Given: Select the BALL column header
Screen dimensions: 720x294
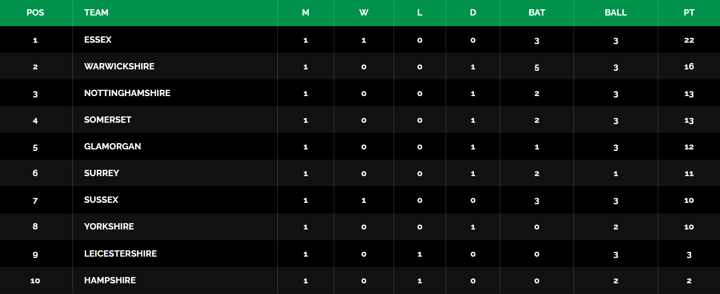Looking at the screenshot, I should 615,13.
